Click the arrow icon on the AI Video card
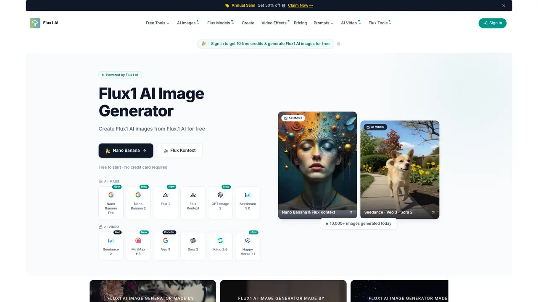 pos(433,212)
